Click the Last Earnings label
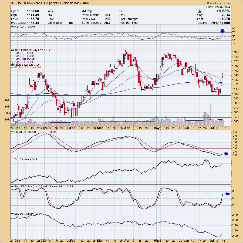The width and height of the screenshot is (243, 243). tap(129, 19)
